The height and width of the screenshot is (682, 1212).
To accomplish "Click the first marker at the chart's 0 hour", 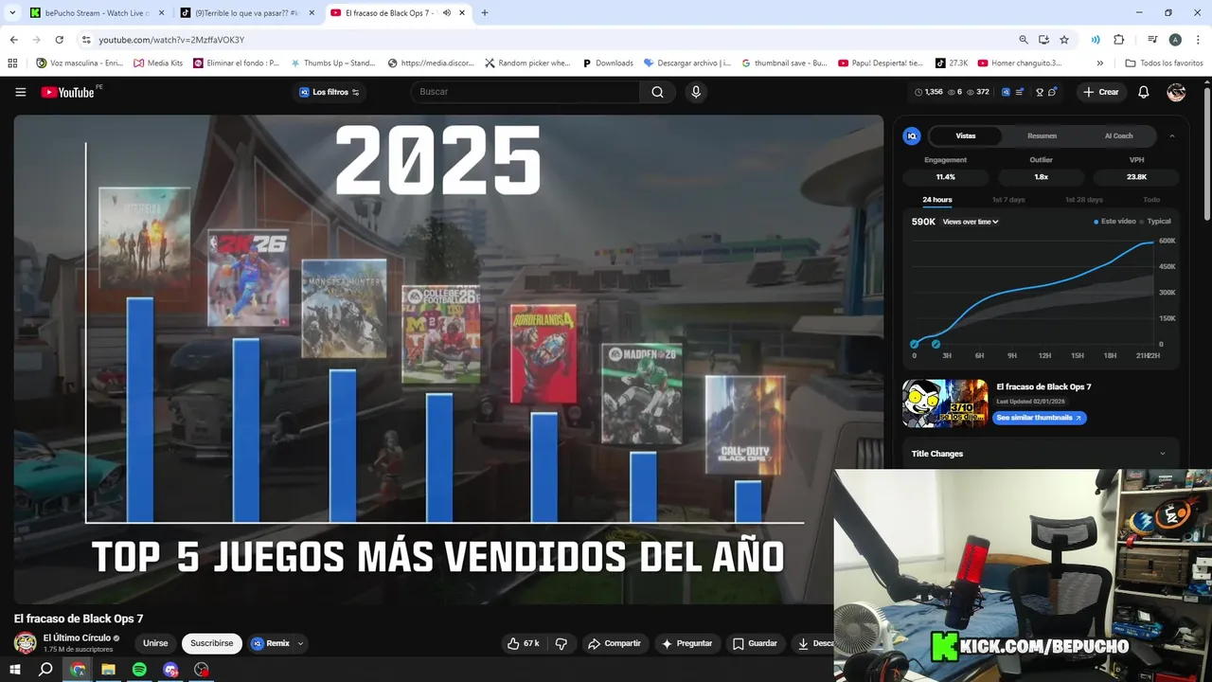I will click(915, 344).
